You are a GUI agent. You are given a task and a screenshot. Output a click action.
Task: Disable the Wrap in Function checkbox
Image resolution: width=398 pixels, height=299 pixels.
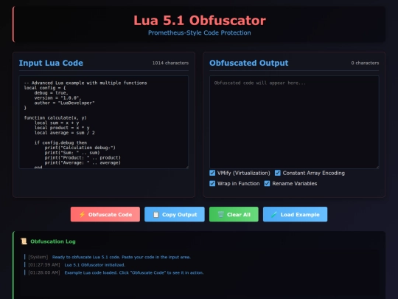212,183
